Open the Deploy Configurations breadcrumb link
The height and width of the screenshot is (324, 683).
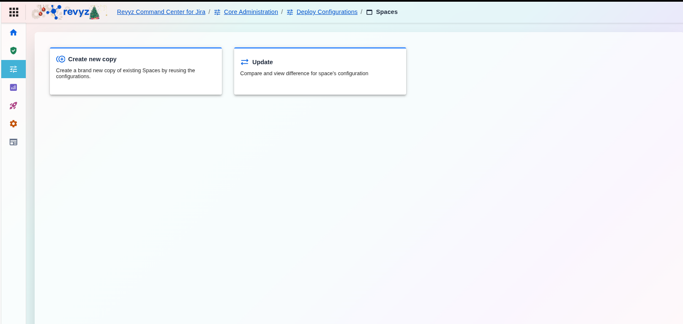(327, 12)
